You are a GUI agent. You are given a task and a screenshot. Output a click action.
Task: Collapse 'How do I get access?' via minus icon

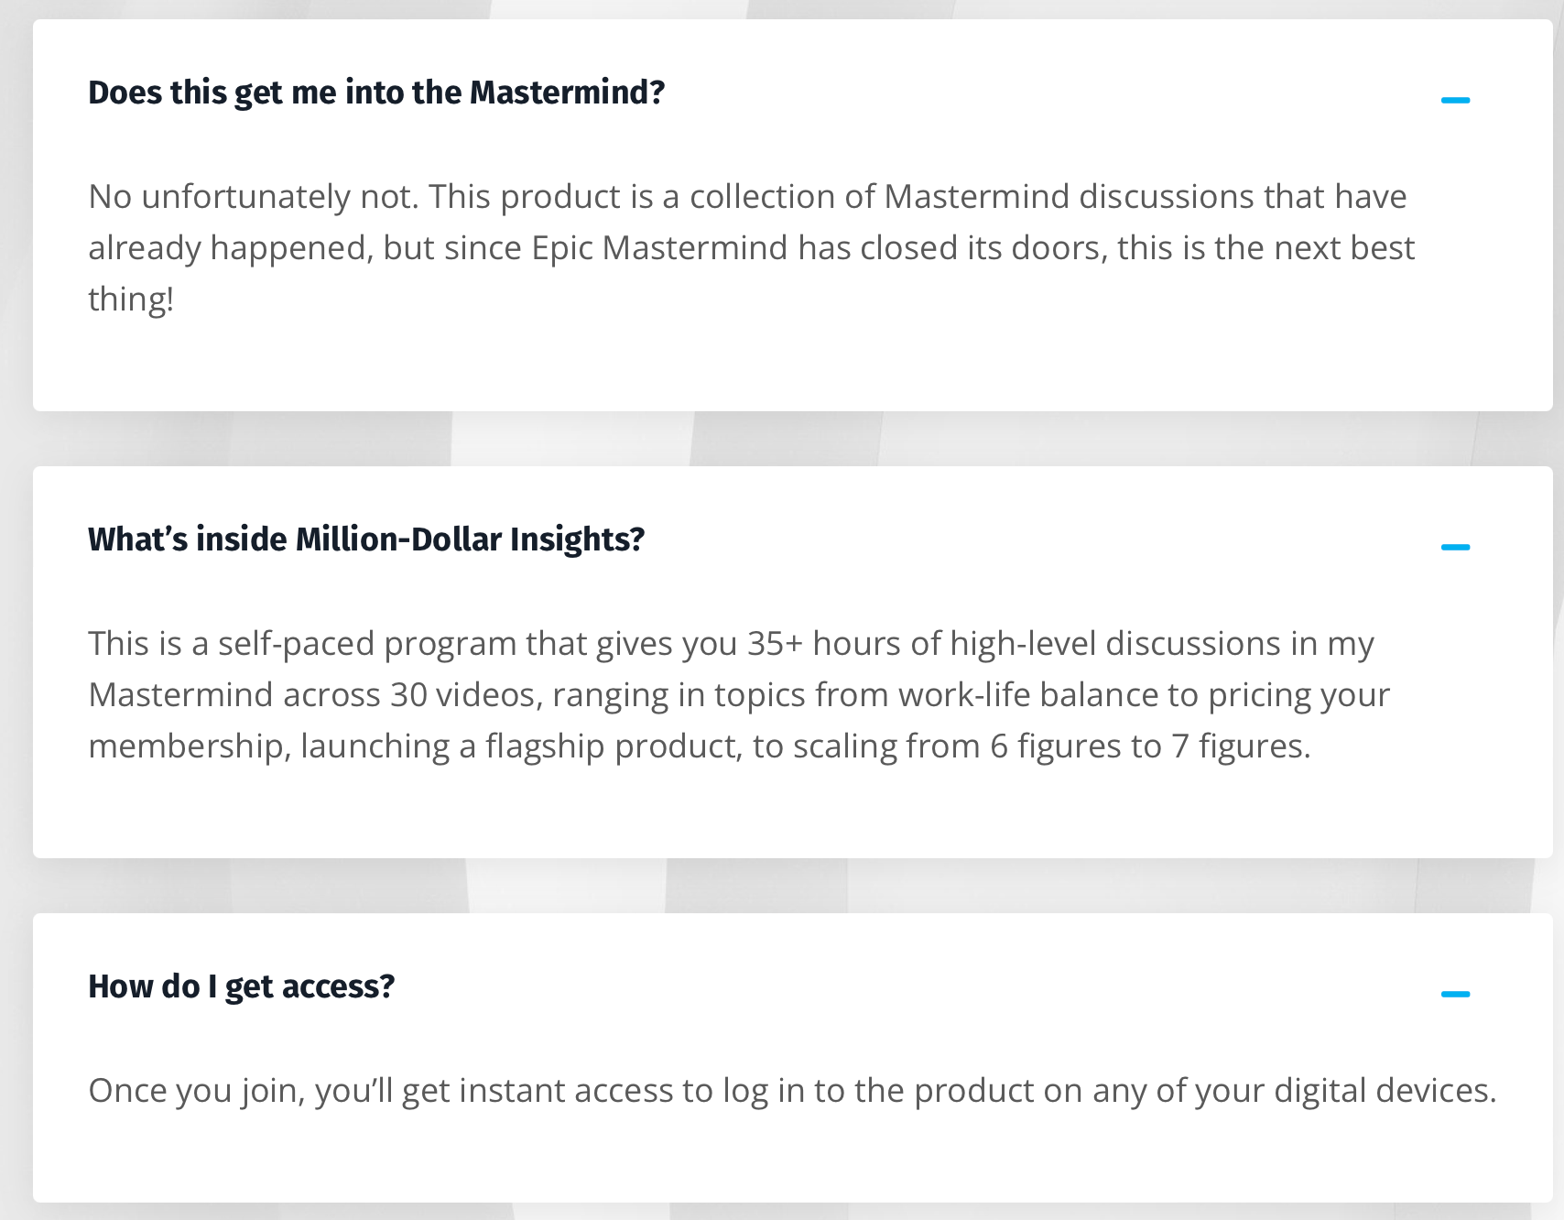pyautogui.click(x=1455, y=994)
